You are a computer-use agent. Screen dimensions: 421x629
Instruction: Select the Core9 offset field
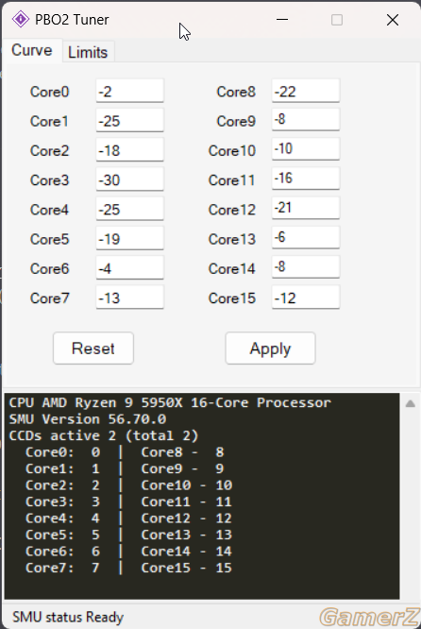click(306, 120)
